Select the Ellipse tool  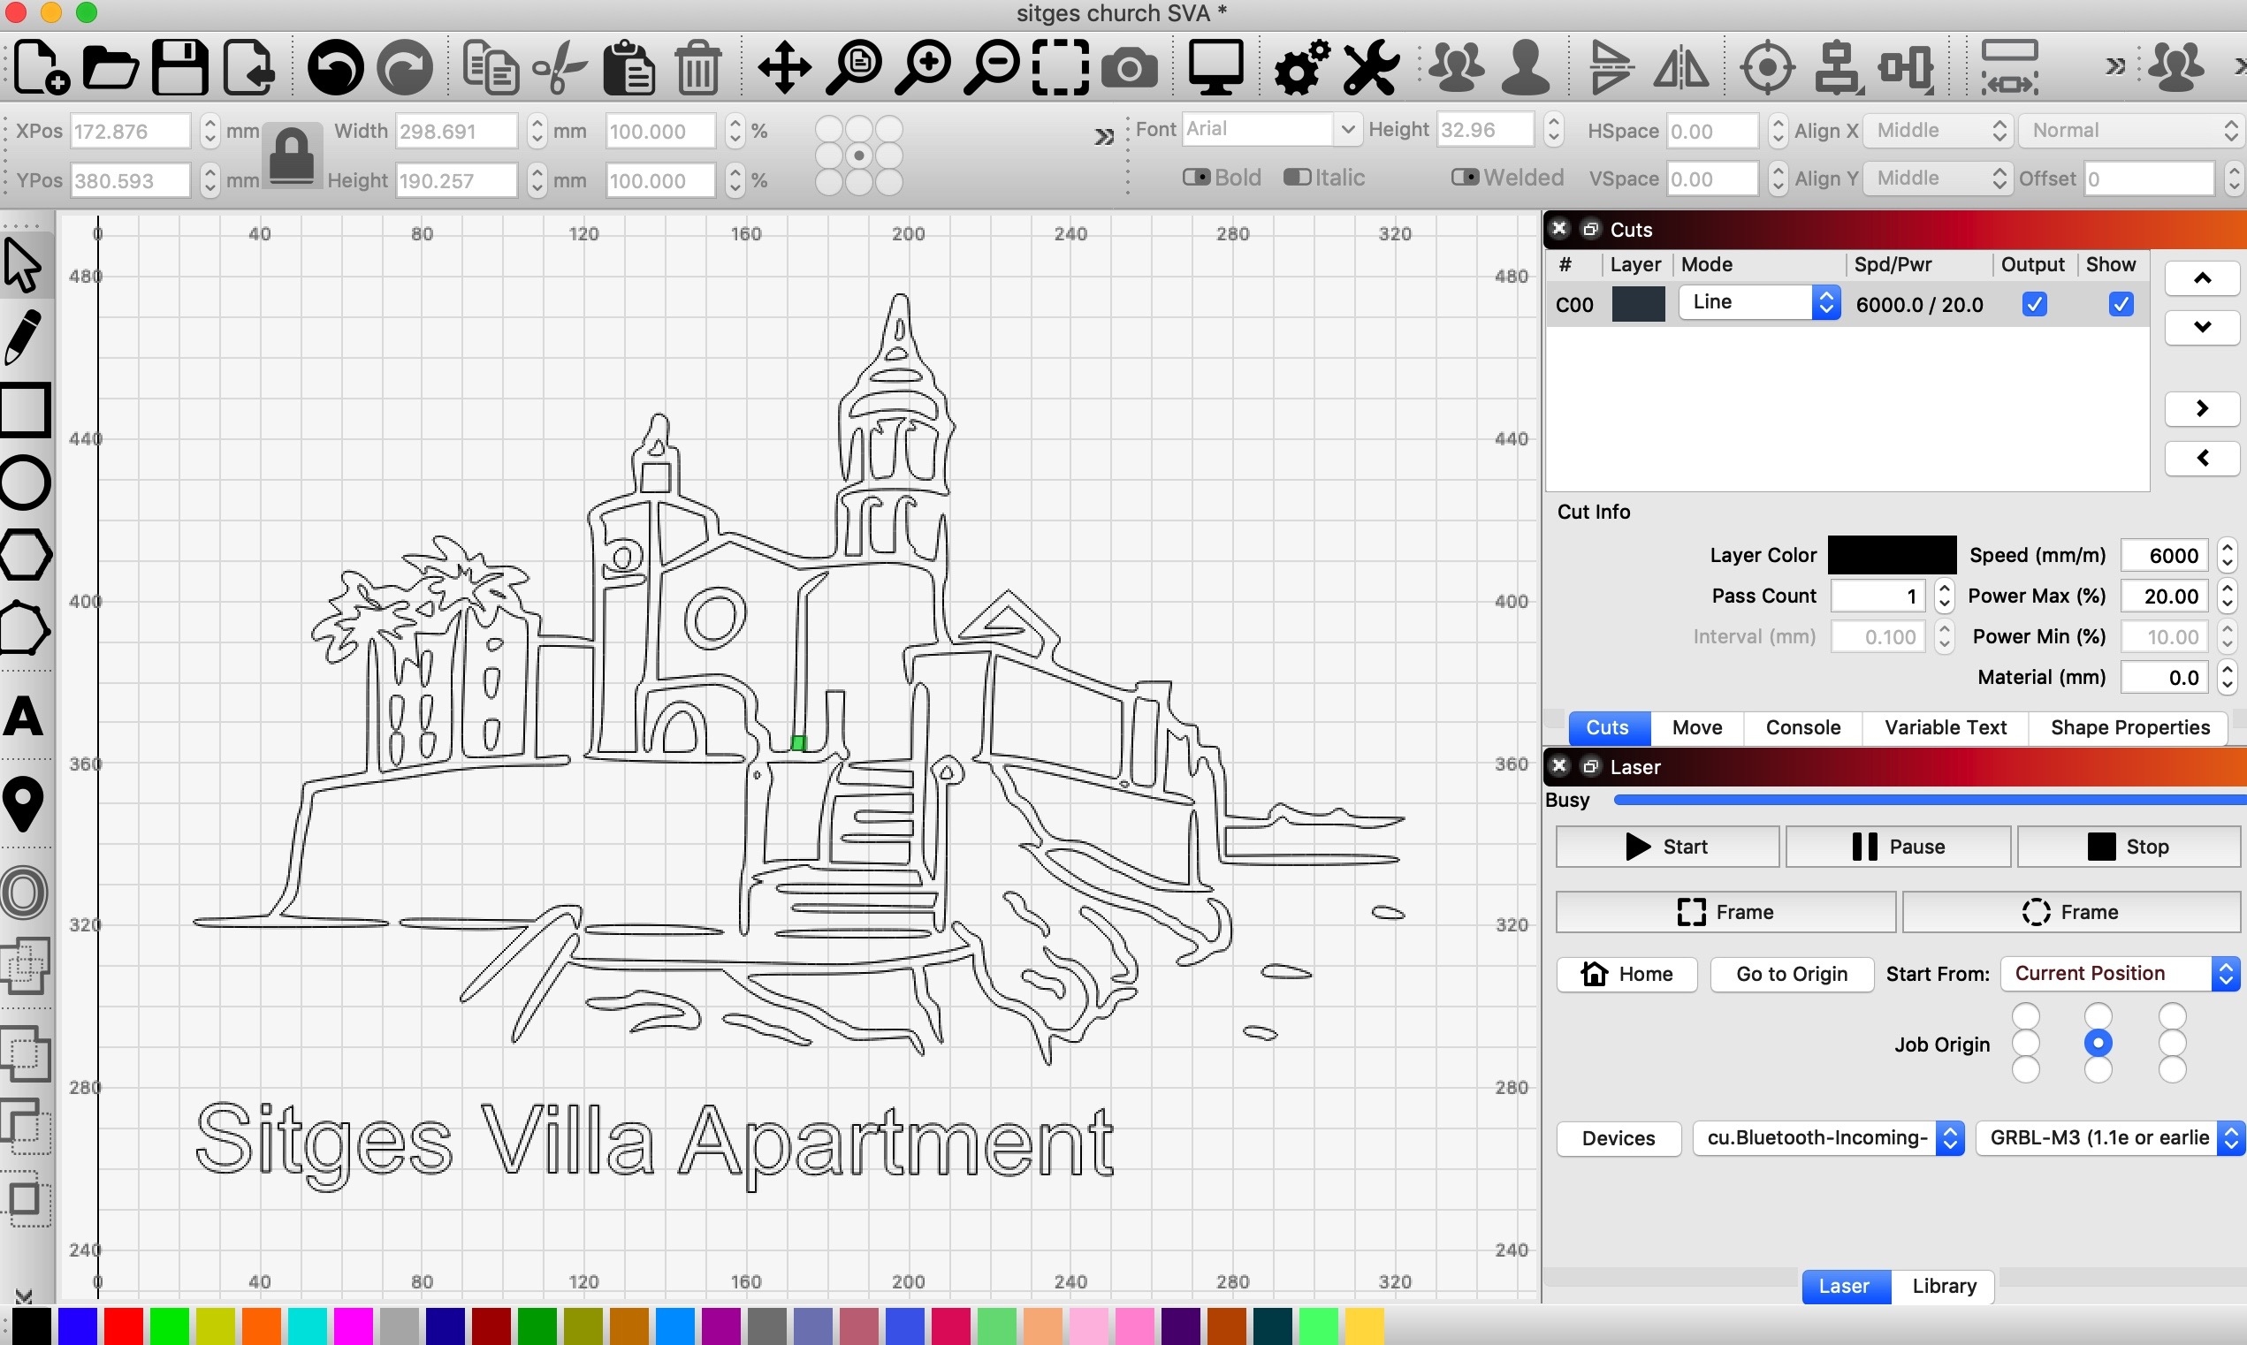(x=25, y=483)
